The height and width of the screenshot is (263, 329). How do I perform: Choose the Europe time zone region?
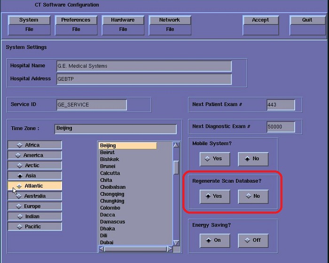coord(34,206)
